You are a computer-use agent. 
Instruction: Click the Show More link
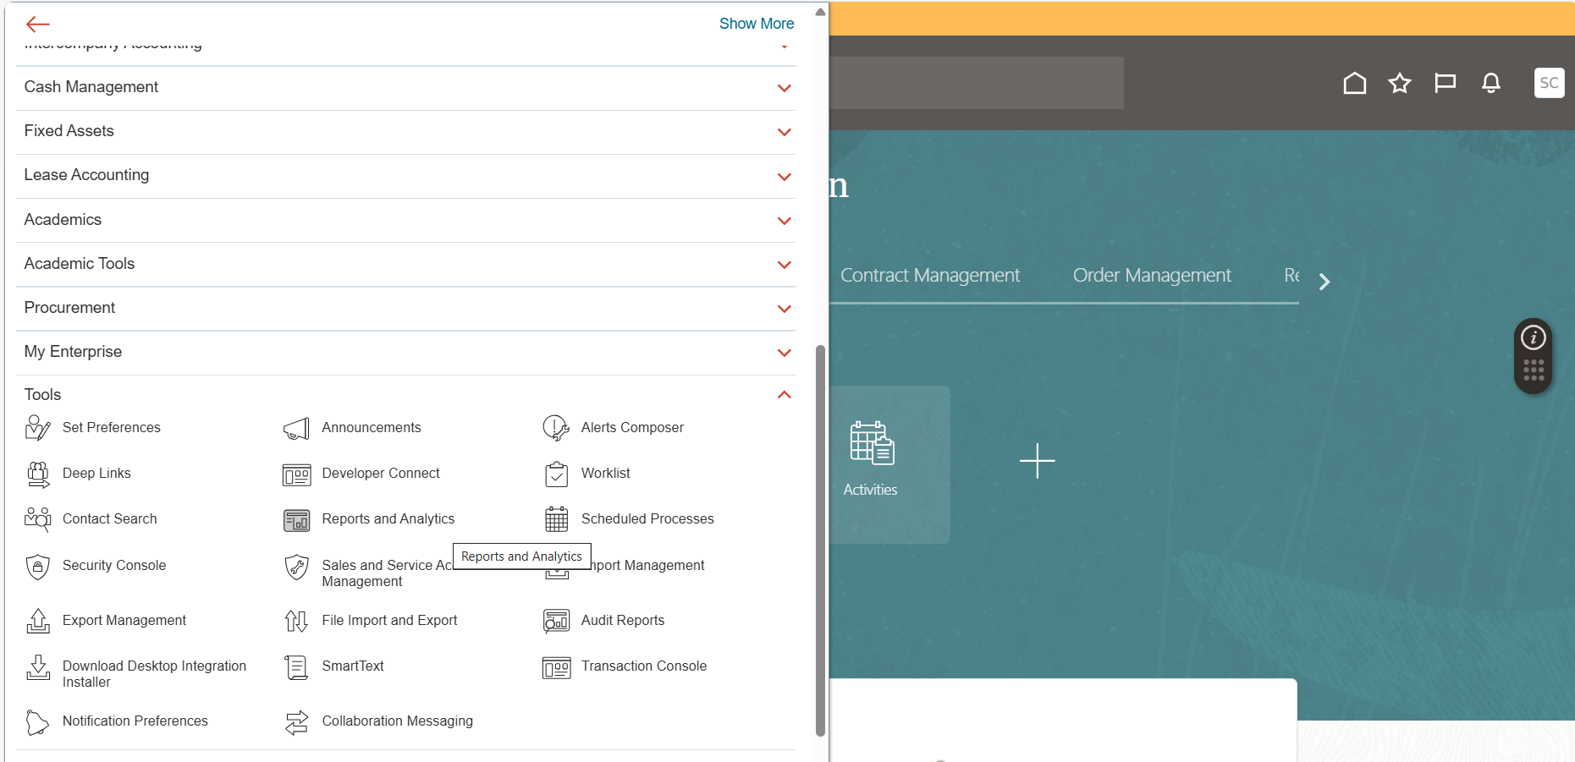pos(757,24)
